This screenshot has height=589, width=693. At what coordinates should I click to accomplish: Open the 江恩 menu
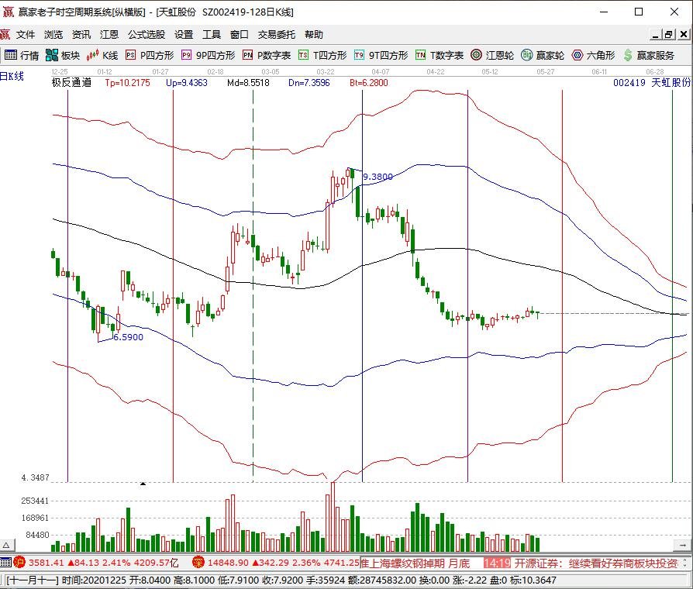coord(109,34)
